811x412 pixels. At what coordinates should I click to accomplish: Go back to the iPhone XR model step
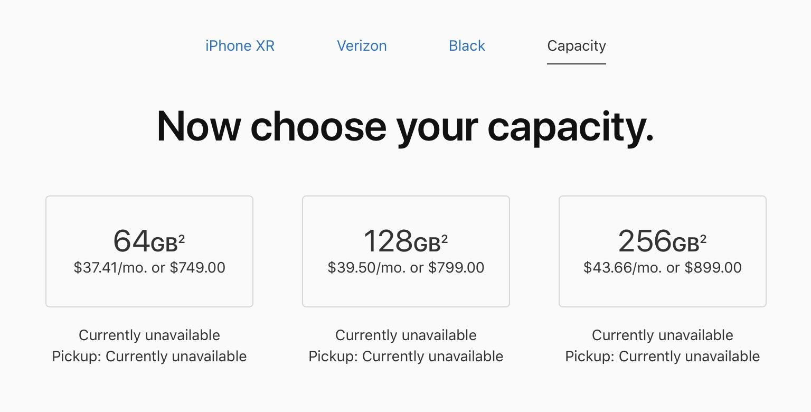[x=240, y=46]
